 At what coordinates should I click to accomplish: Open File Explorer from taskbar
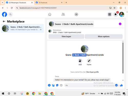coord(40,94)
